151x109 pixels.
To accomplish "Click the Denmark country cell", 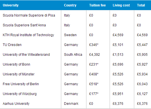I will [x=71, y=104].
